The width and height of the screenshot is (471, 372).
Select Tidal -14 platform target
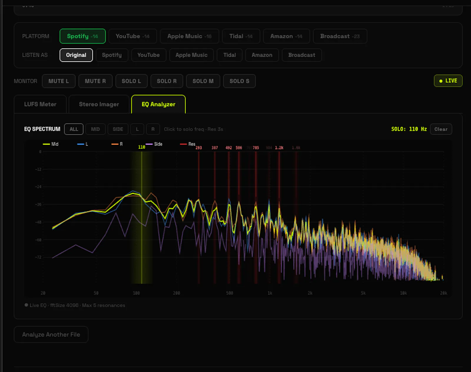(241, 36)
